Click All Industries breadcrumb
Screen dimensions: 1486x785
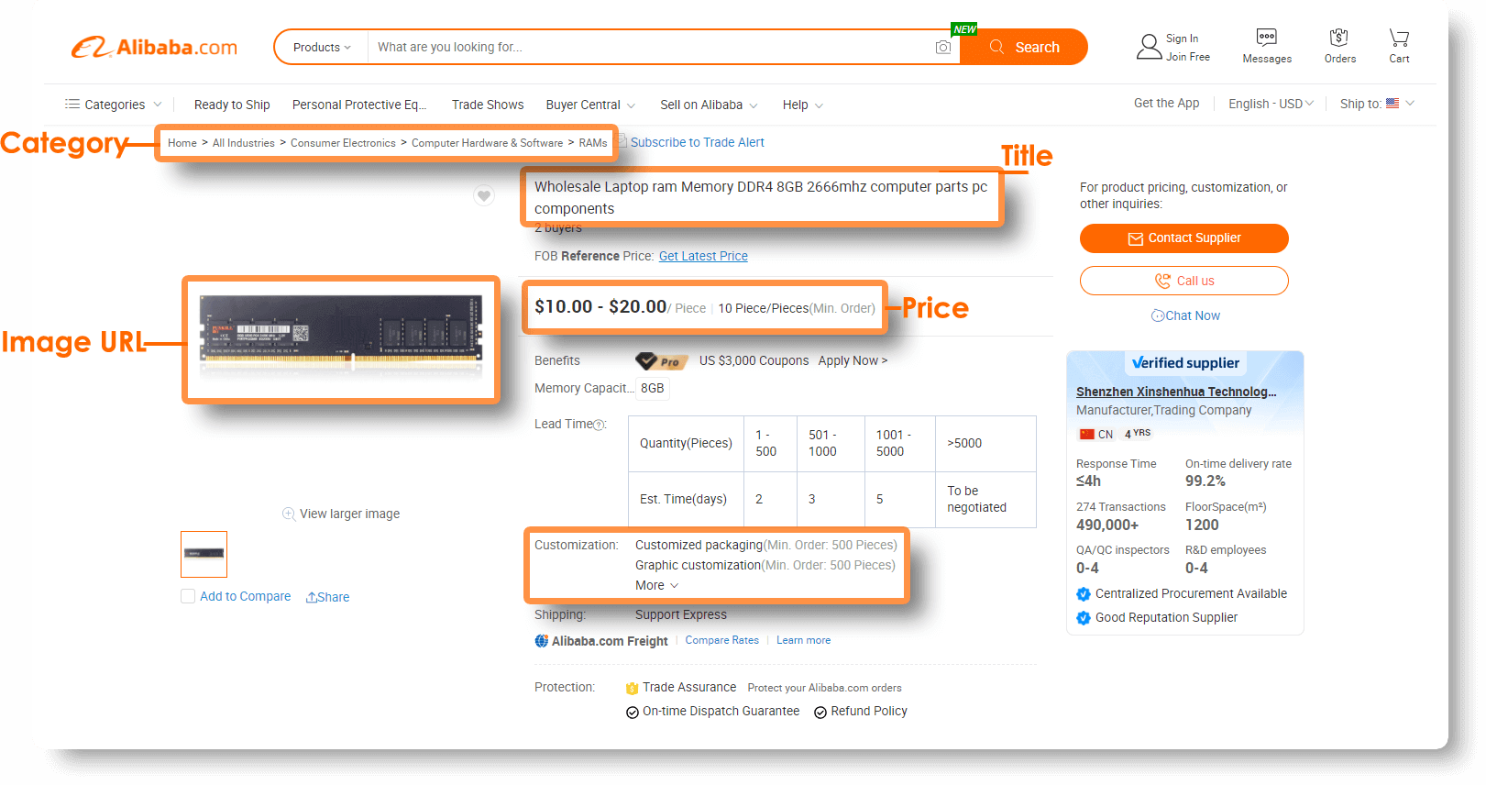pyautogui.click(x=244, y=143)
